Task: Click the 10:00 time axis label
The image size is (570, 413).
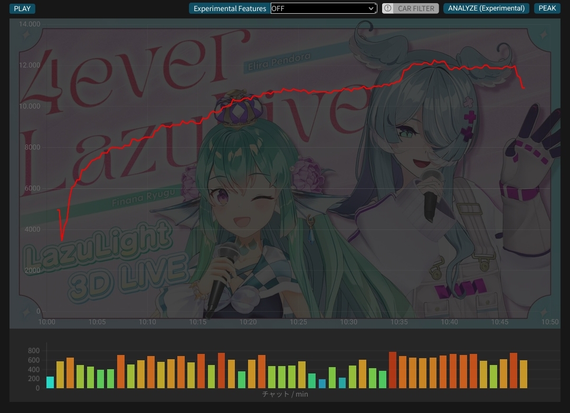Action: coord(47,322)
